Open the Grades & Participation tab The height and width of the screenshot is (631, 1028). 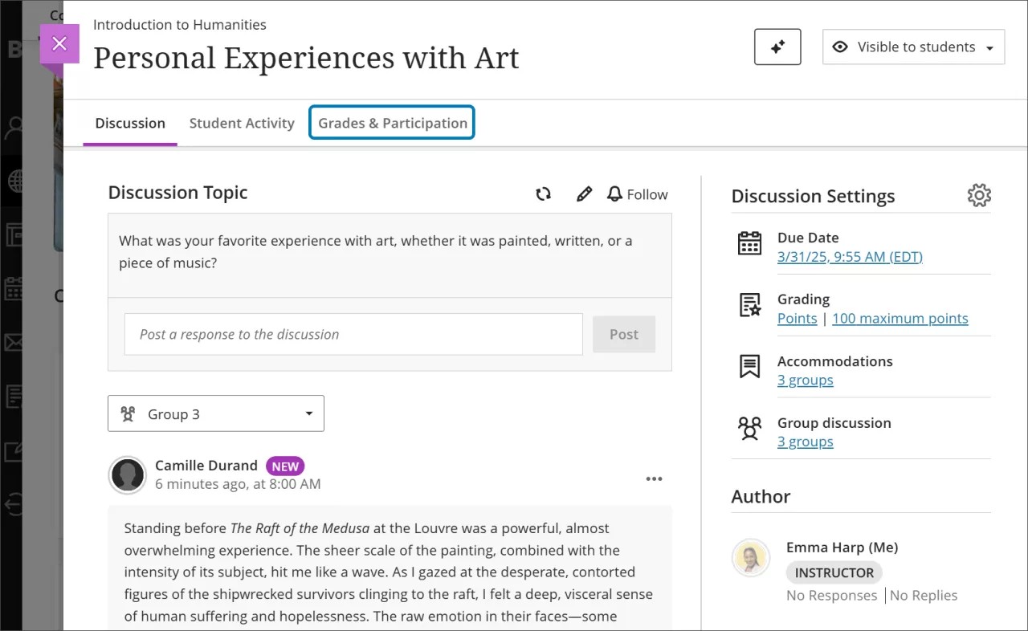392,122
